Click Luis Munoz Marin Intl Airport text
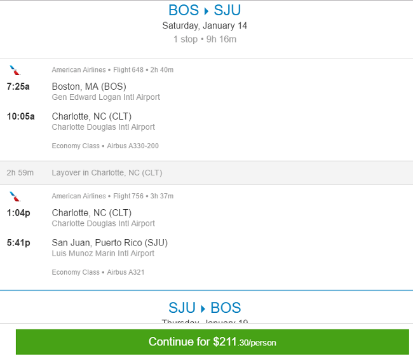Viewport: 413px width, 358px height. click(x=103, y=253)
